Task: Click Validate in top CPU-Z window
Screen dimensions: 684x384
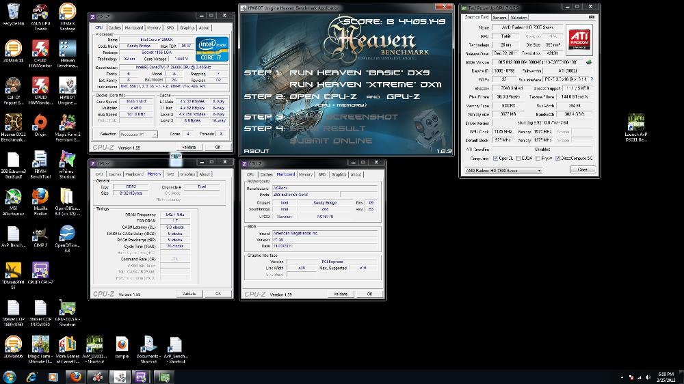Action: coord(189,148)
